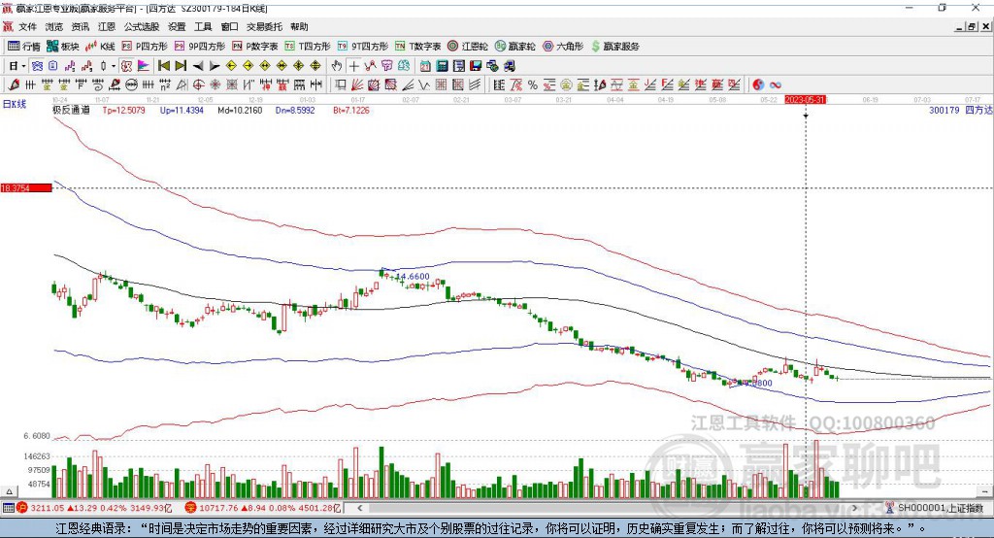Screen dimensions: 994x538
Task: Click the black right arrow icon
Action: [x=215, y=66]
